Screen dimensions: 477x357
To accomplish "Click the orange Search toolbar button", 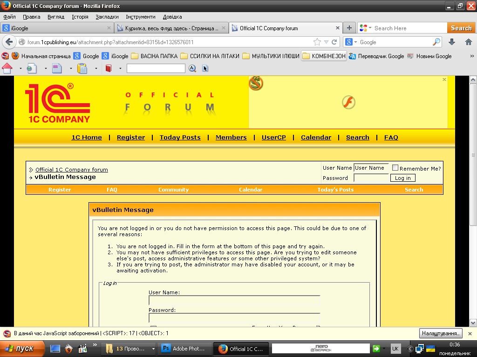I will pyautogui.click(x=461, y=28).
